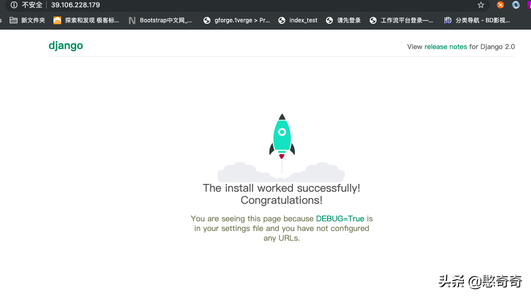Click the purple extension icon at toolbar edge
The width and height of the screenshot is (531, 297).
point(529,5)
